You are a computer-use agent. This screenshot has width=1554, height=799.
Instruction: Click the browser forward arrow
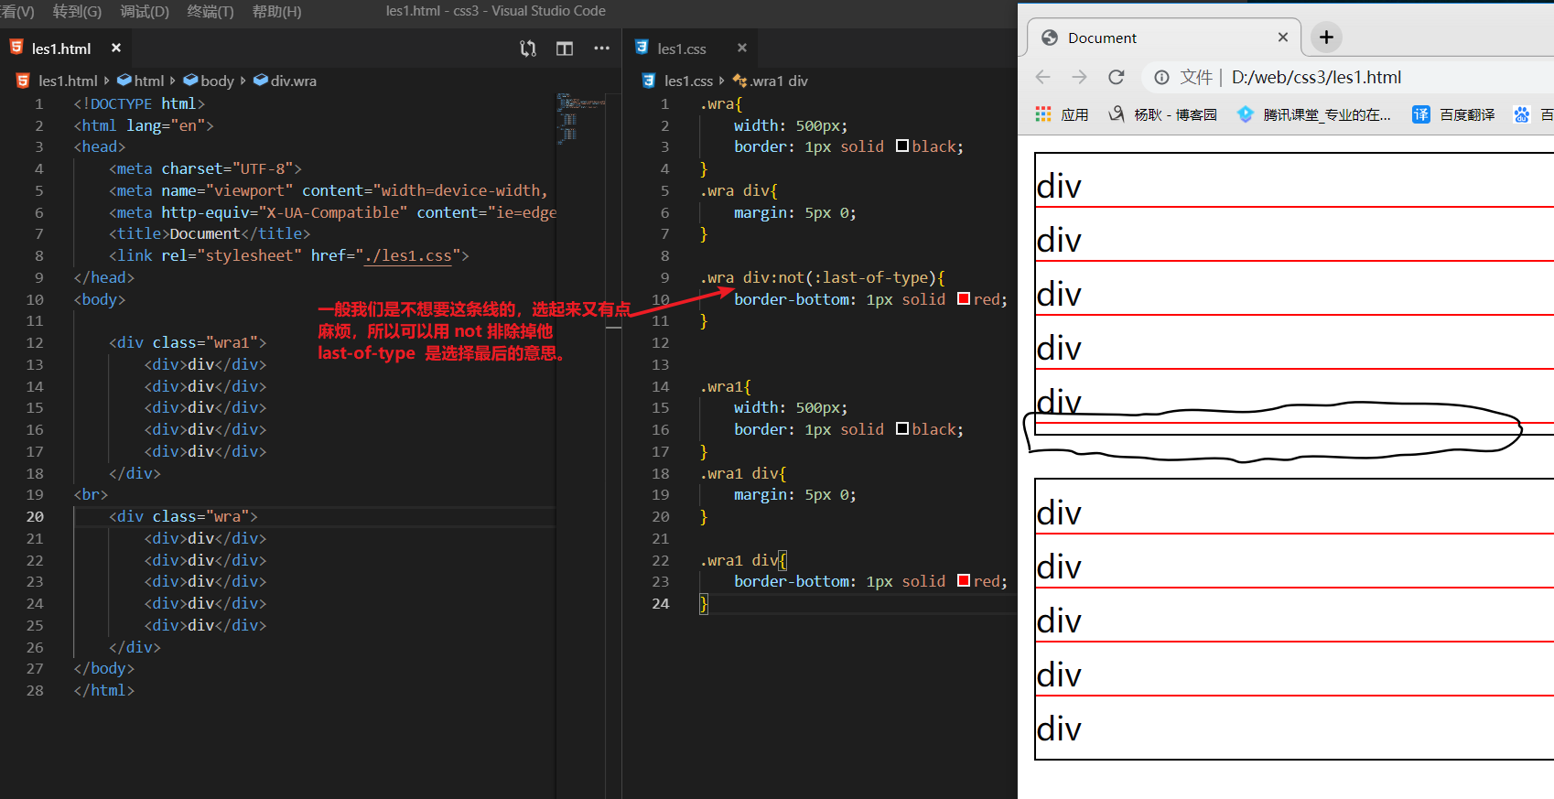point(1079,78)
